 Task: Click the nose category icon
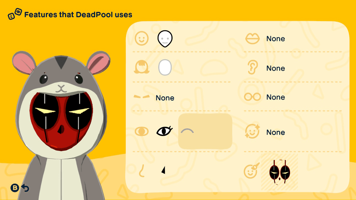tap(142, 171)
